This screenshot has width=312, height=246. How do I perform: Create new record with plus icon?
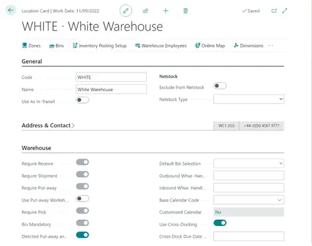pos(165,11)
